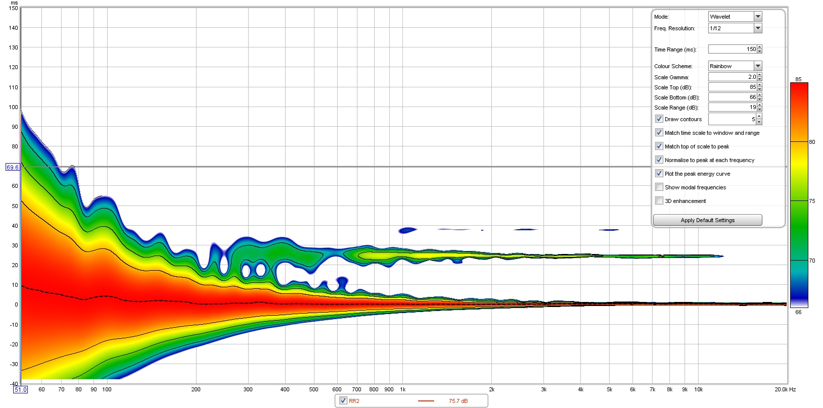Increase Scale Range using the up arrow
The width and height of the screenshot is (823, 408).
(759, 105)
